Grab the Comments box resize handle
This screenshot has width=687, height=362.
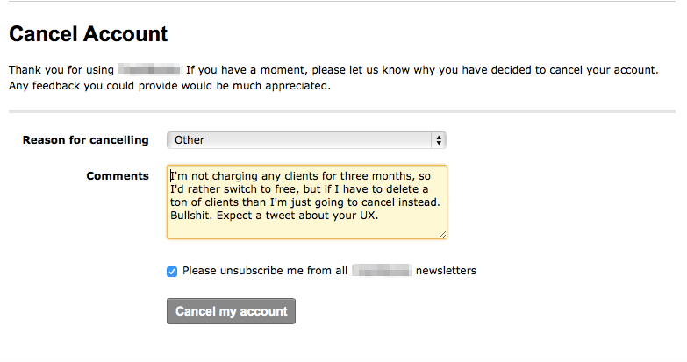pos(442,234)
